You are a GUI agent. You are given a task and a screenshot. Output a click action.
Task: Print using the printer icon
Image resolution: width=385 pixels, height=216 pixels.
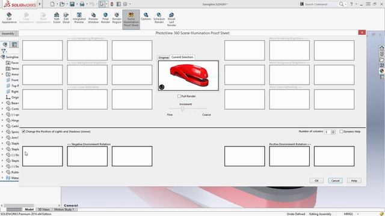tap(82, 4)
